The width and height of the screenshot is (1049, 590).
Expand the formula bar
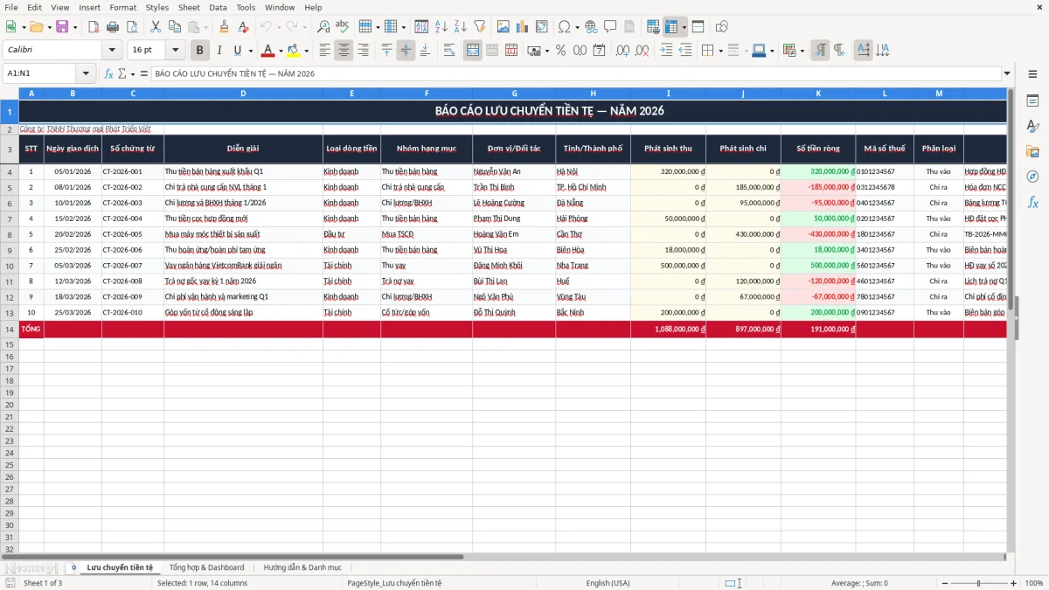tap(1007, 73)
